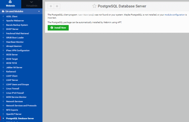Favorite the PostgreSQL module with the star
This screenshot has width=189, height=122.
(94, 6)
